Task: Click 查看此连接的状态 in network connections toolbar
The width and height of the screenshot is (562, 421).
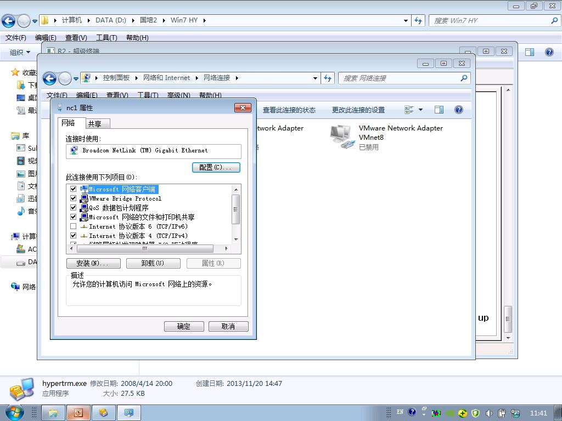Action: pyautogui.click(x=289, y=110)
